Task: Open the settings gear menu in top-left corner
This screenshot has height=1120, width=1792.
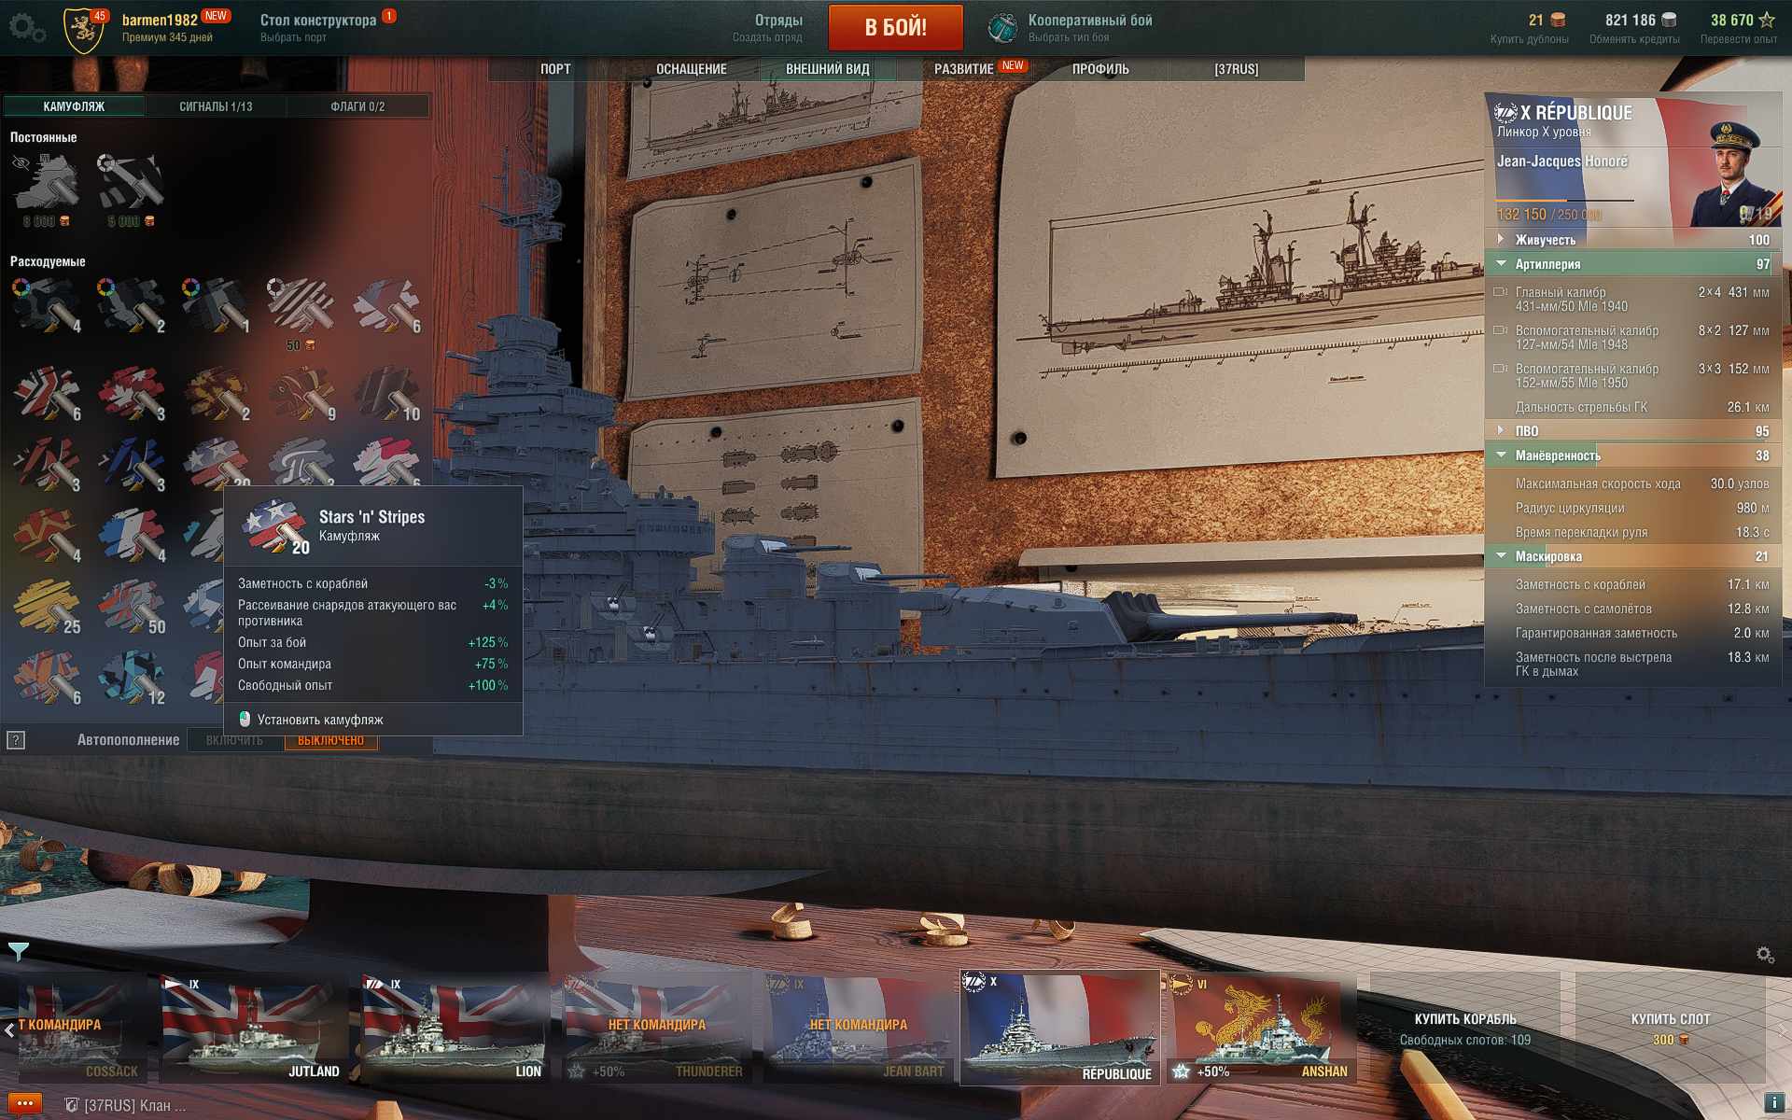Action: tap(26, 27)
